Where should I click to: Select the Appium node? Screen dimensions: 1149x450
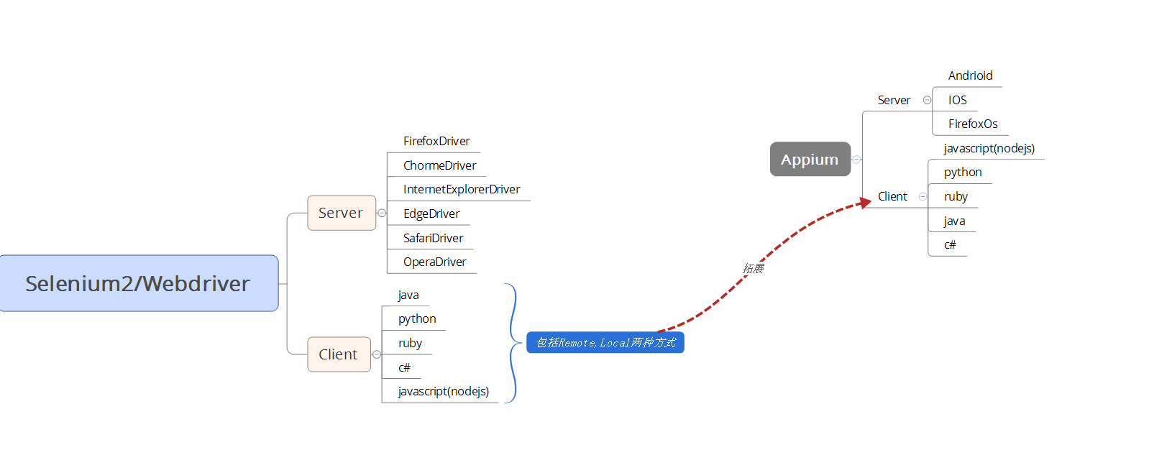(810, 159)
